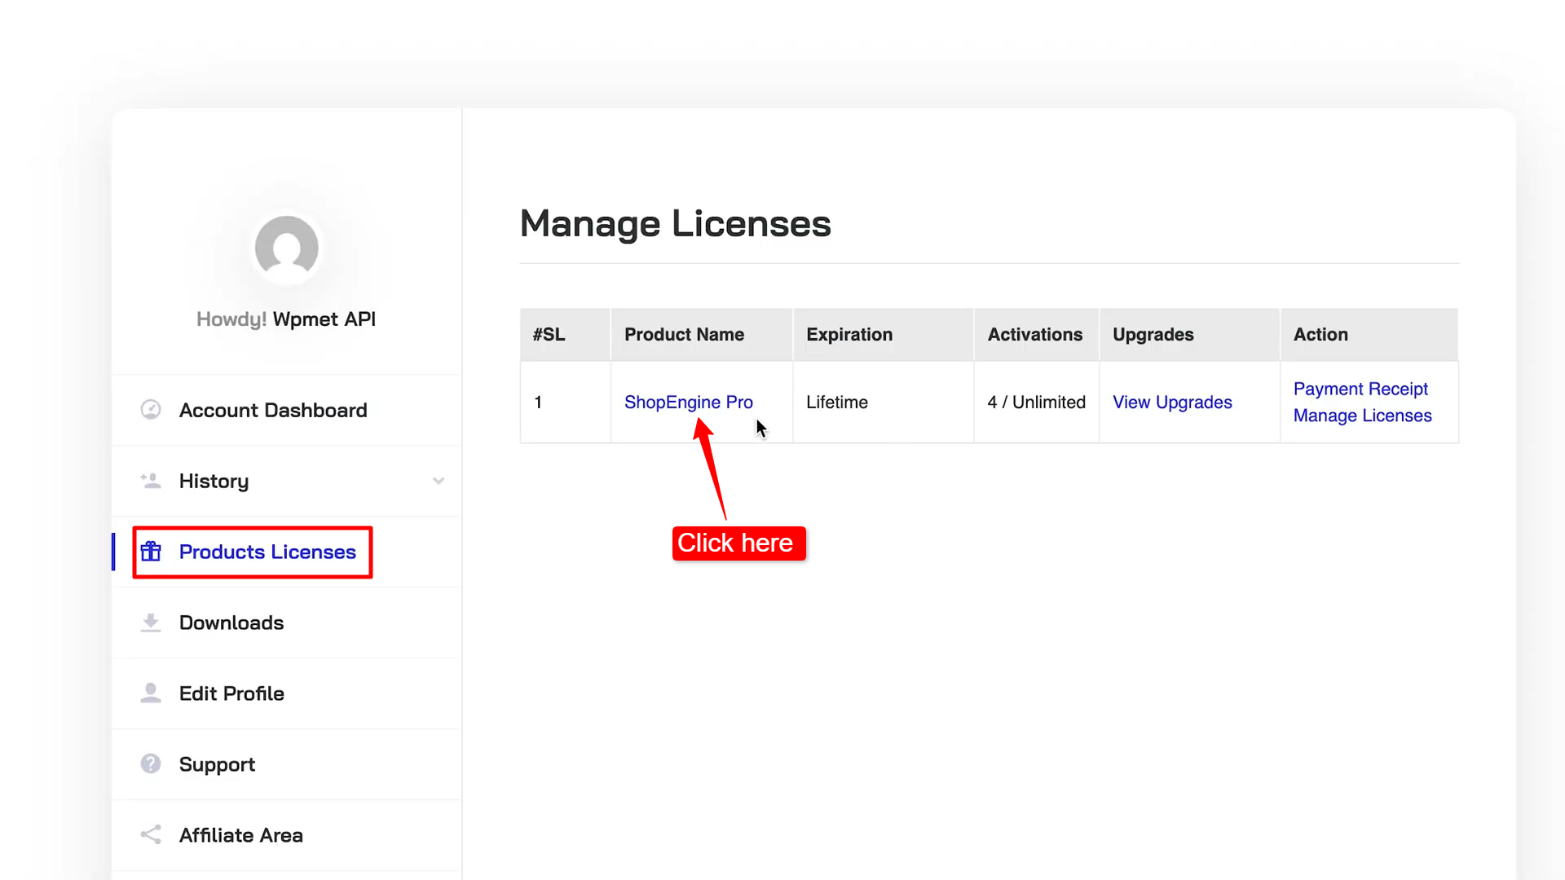Click the View Upgrades link
This screenshot has height=880, width=1565.
pos(1172,403)
